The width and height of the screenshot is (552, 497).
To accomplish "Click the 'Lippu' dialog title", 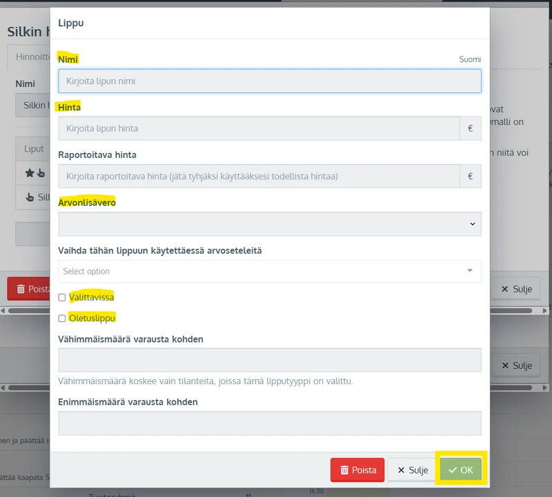I will tap(71, 23).
